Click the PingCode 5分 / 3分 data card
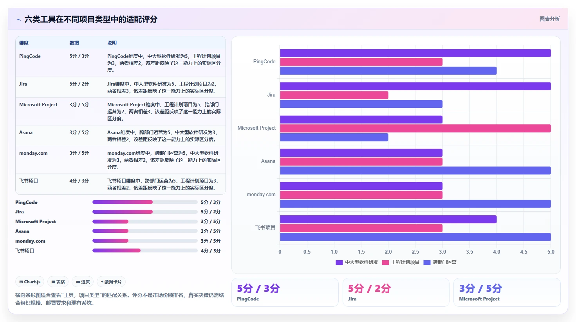 tap(285, 292)
